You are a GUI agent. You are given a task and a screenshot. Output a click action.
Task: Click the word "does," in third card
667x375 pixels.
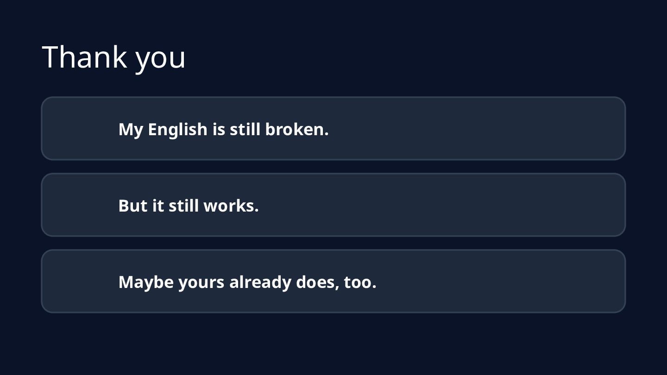pyautogui.click(x=317, y=282)
